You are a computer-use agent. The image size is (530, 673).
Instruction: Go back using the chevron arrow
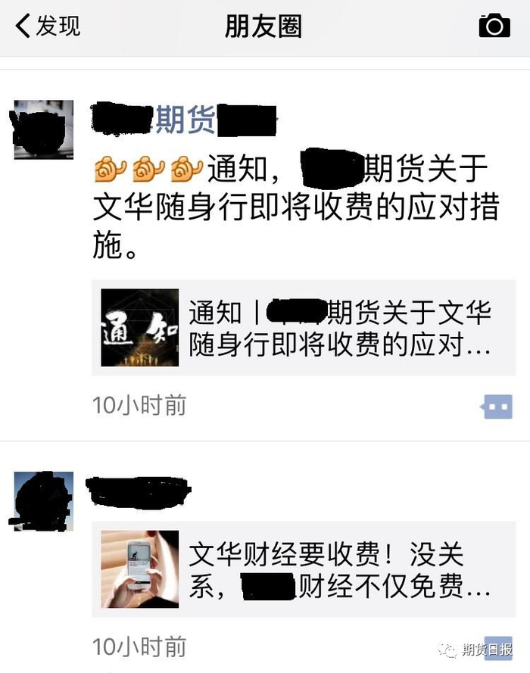pyautogui.click(x=22, y=26)
